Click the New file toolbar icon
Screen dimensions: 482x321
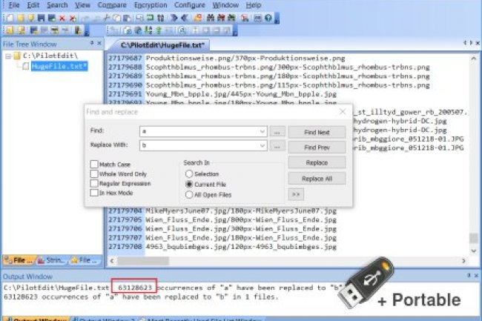tap(6, 17)
